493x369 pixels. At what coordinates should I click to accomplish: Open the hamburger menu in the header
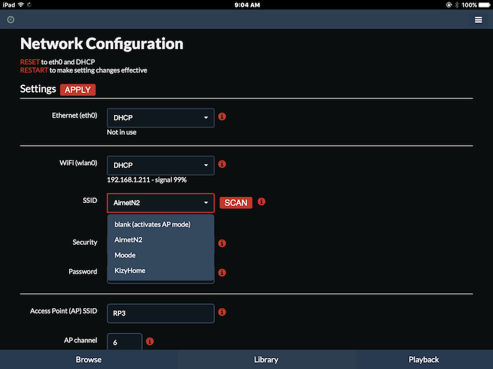tap(478, 20)
